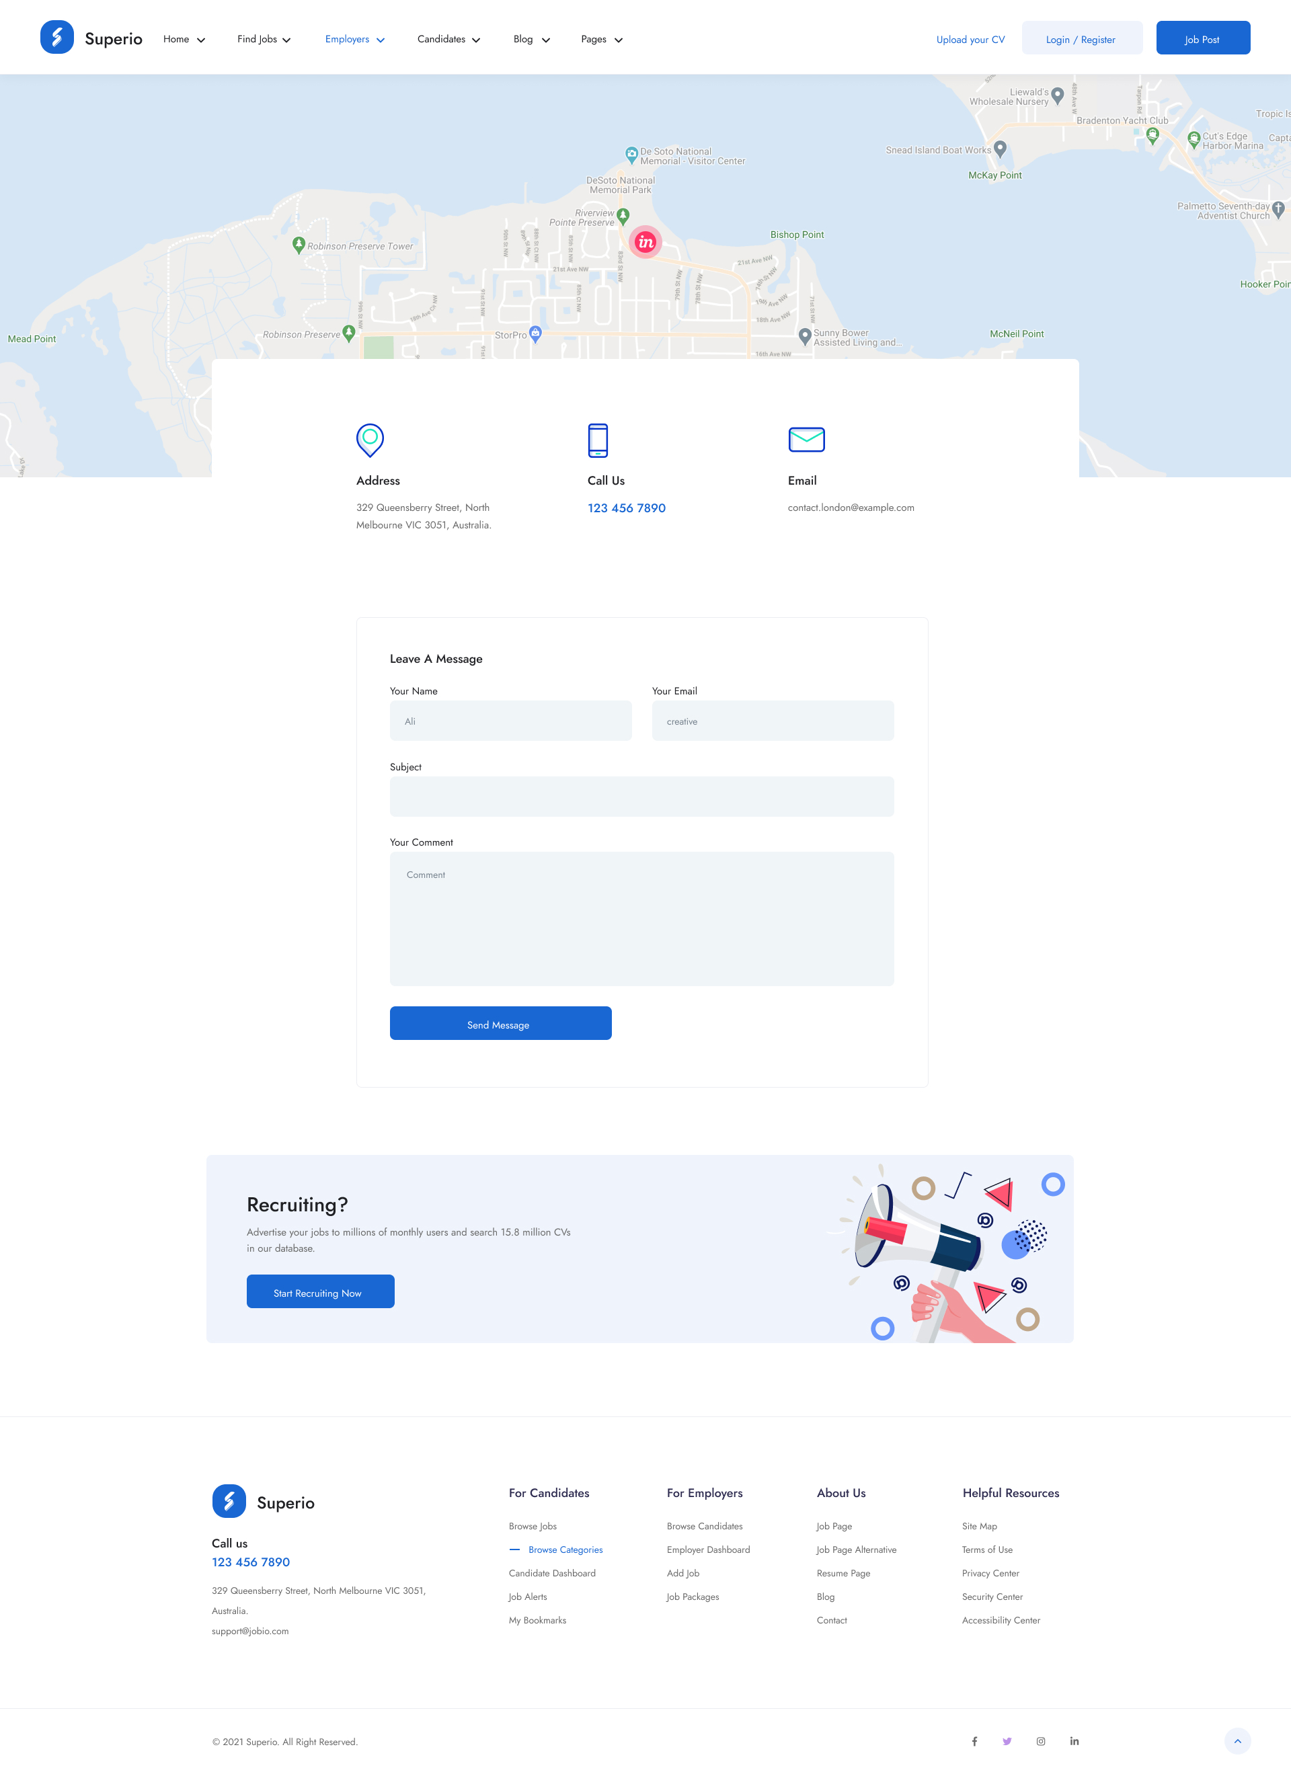Click the scroll-to-top arrow button
The width and height of the screenshot is (1291, 1772).
[1237, 1741]
